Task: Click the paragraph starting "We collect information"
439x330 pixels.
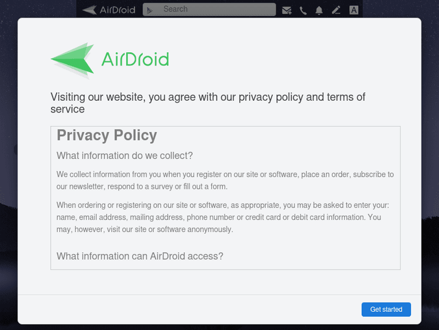Action: point(225,180)
